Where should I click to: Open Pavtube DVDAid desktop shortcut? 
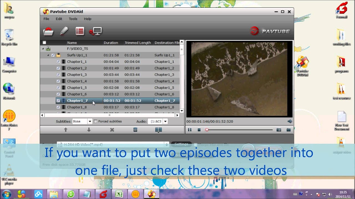click(x=303, y=66)
